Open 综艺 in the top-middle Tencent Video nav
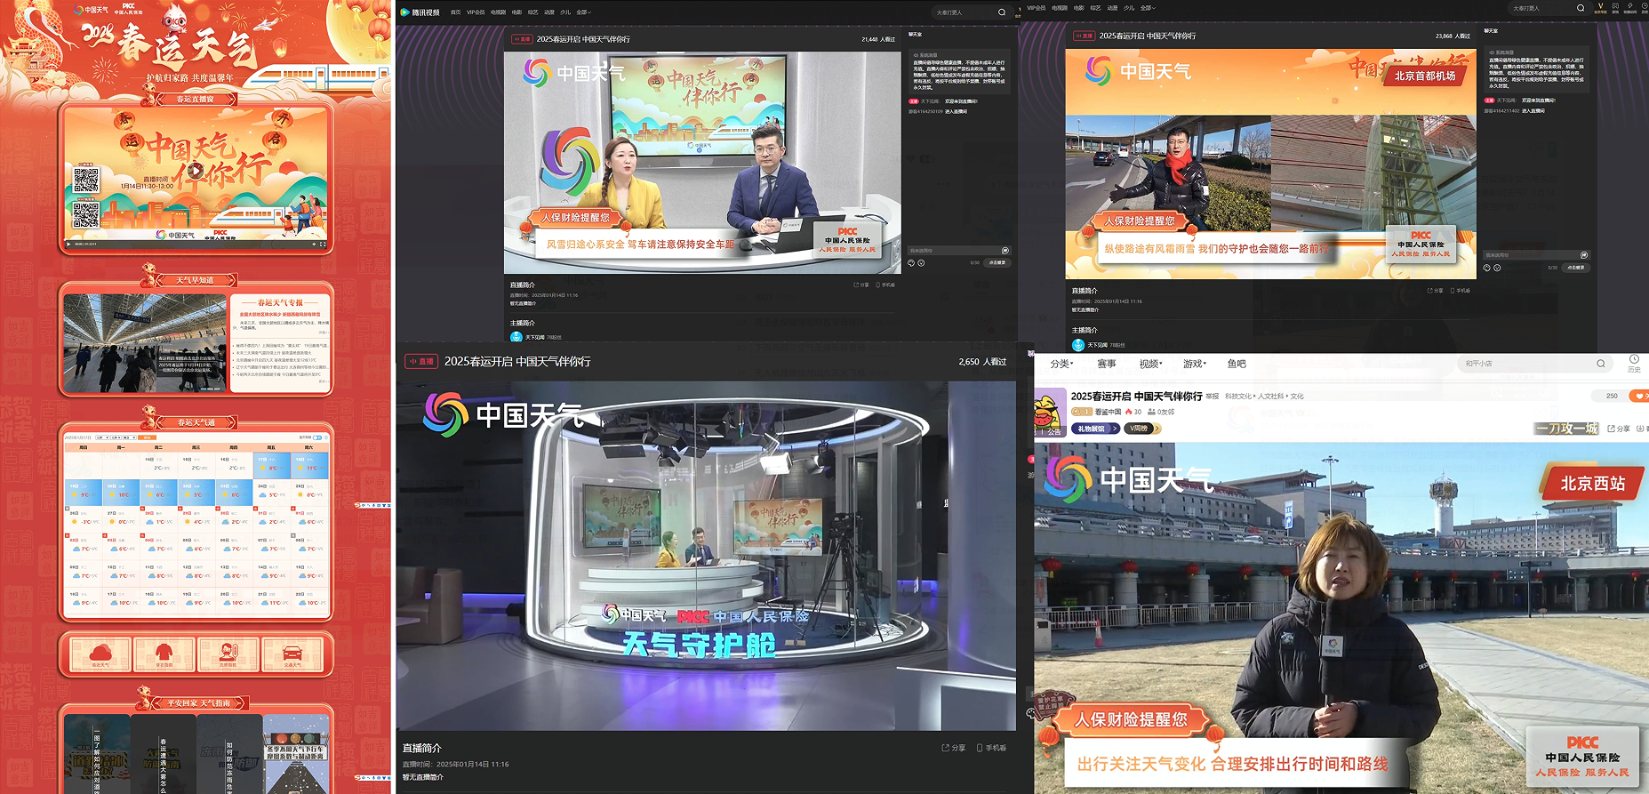Image resolution: width=1649 pixels, height=794 pixels. [532, 12]
